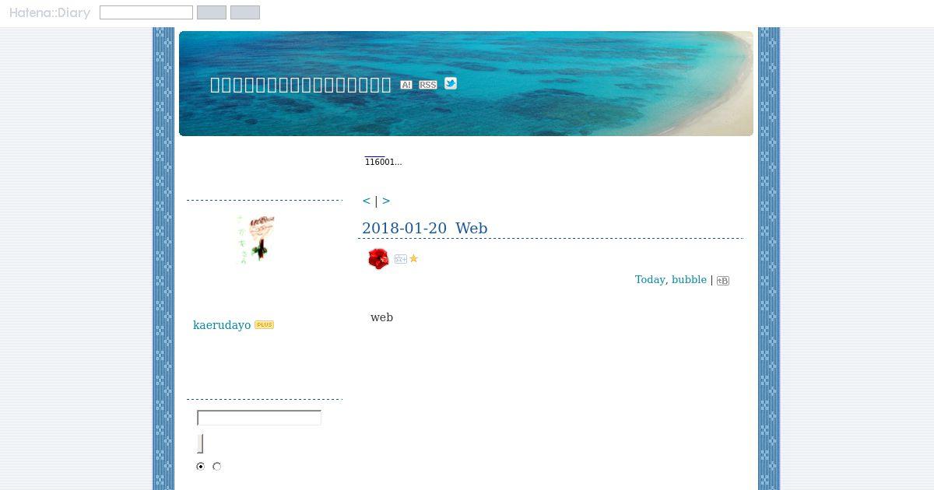Click the Hatena Bookmark B icon
Image resolution: width=934 pixels, height=490 pixels.
[723, 281]
